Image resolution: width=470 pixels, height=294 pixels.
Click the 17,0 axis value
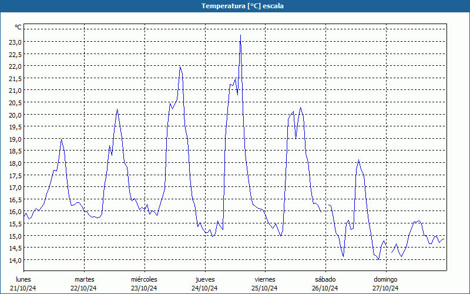point(15,188)
